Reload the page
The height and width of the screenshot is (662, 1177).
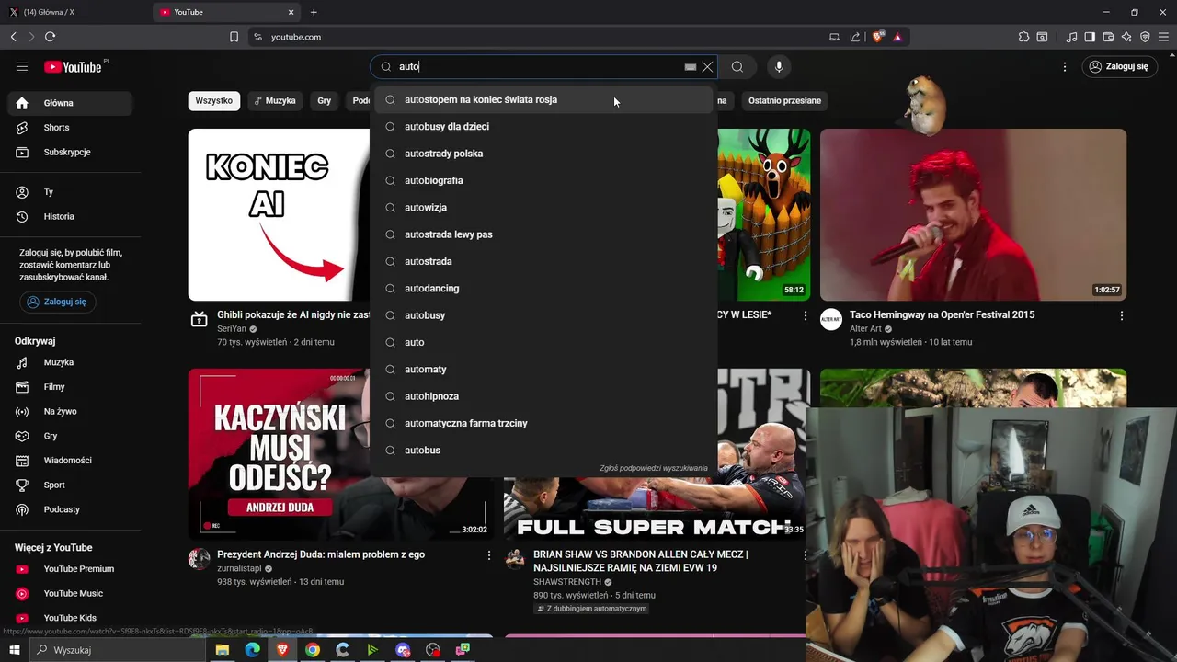tap(50, 37)
